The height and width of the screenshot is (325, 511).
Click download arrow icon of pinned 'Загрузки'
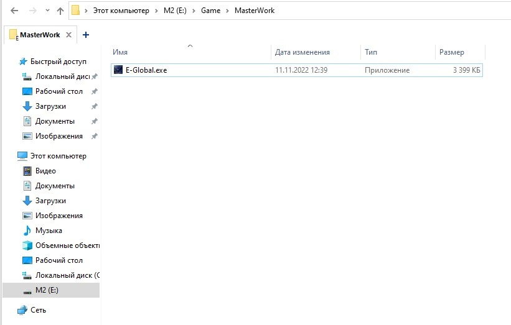click(27, 106)
